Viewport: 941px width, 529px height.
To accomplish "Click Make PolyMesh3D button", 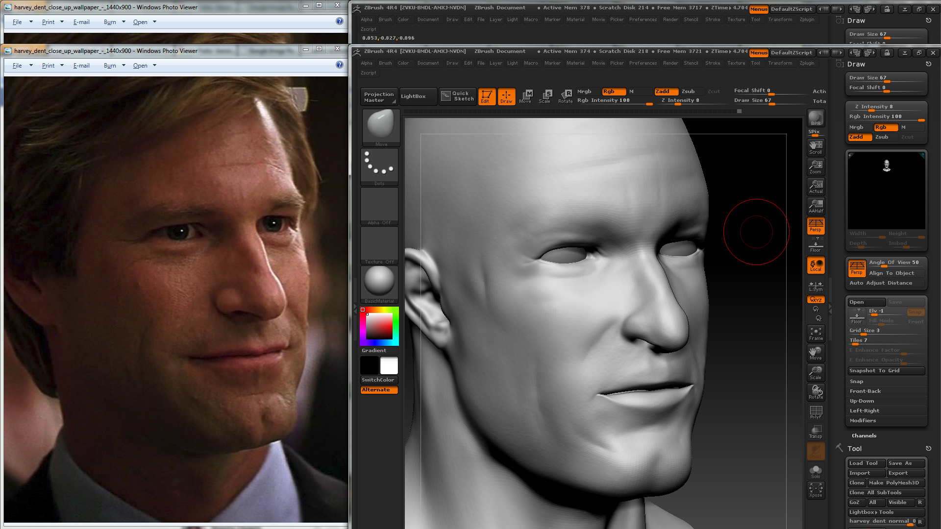I will [896, 483].
